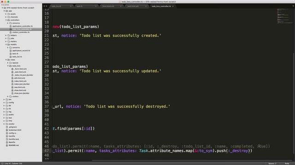Click the file icon beside Gemfile
Screen dimensions: 295x165
7,136
